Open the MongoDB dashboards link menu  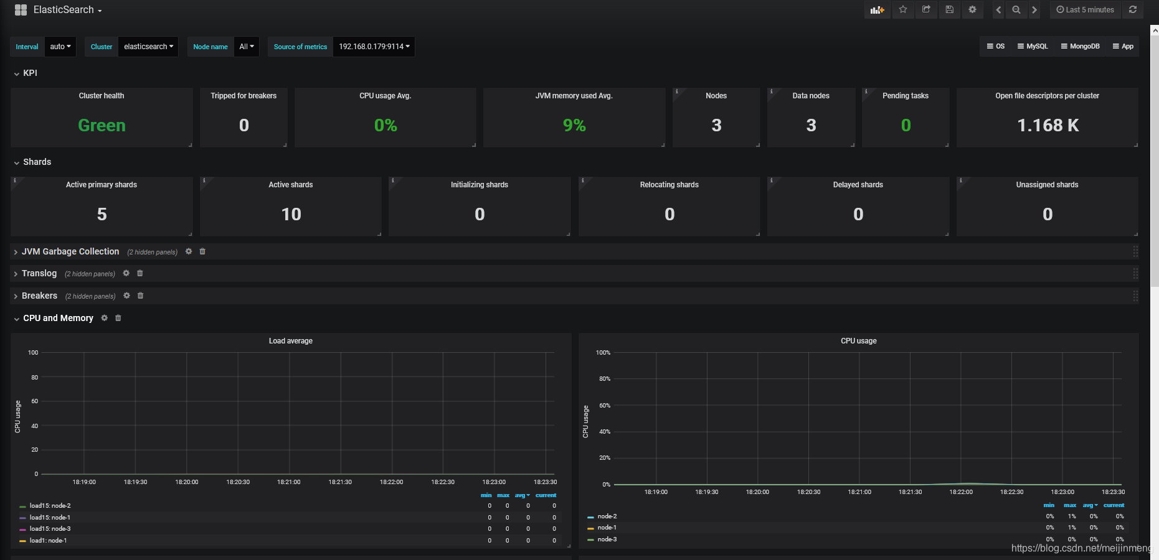click(x=1081, y=47)
